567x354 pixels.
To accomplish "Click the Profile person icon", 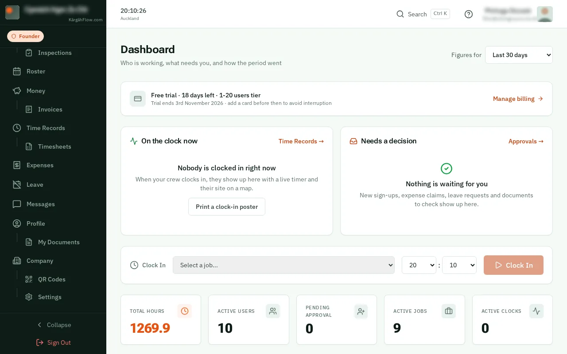I will click(x=17, y=223).
